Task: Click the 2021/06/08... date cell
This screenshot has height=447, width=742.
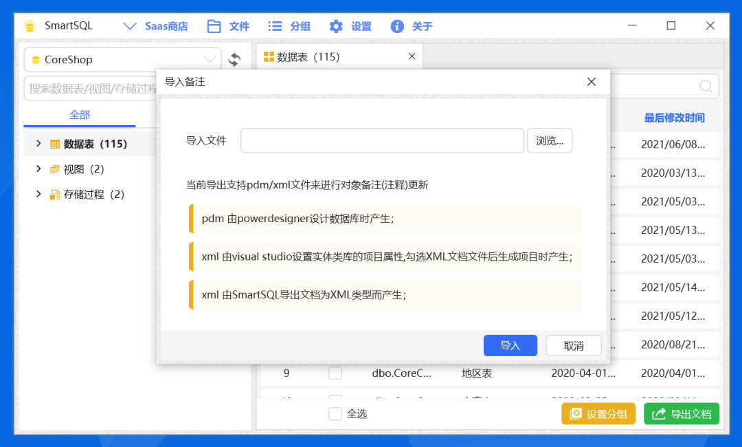Action: pos(673,144)
